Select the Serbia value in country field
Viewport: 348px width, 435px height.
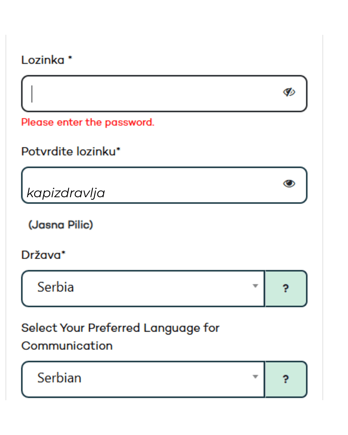click(55, 287)
